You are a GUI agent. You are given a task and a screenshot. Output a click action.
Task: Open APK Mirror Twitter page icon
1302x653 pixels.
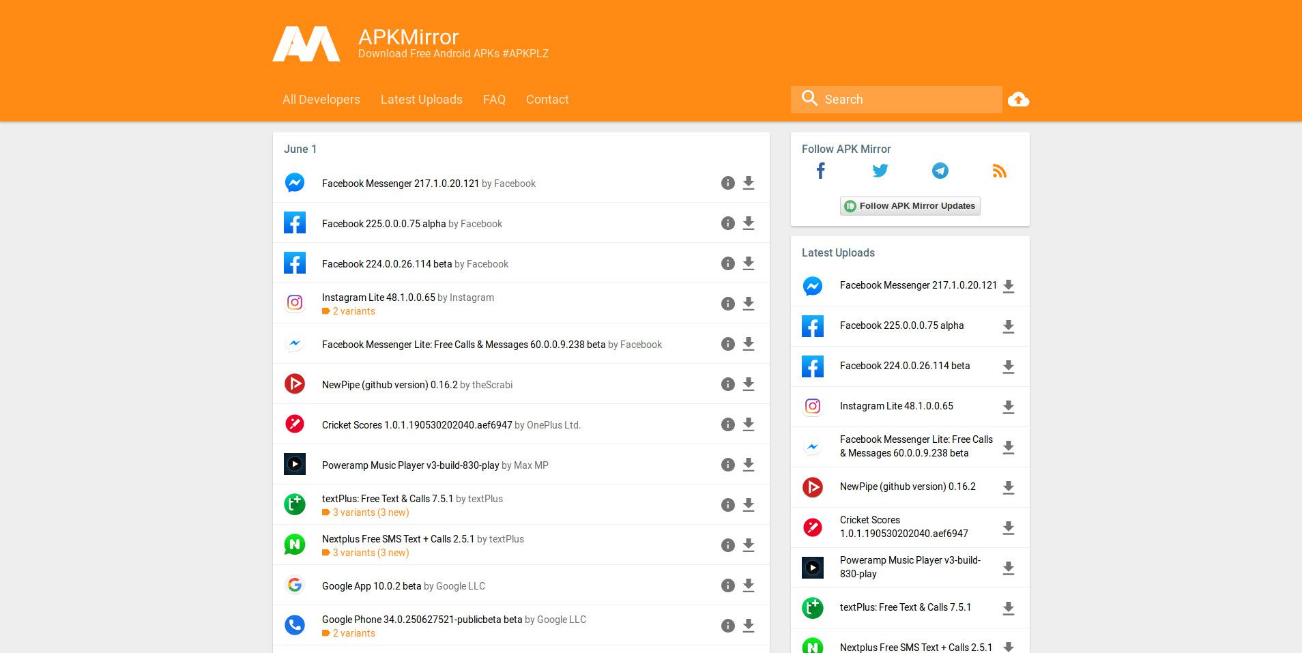click(880, 171)
